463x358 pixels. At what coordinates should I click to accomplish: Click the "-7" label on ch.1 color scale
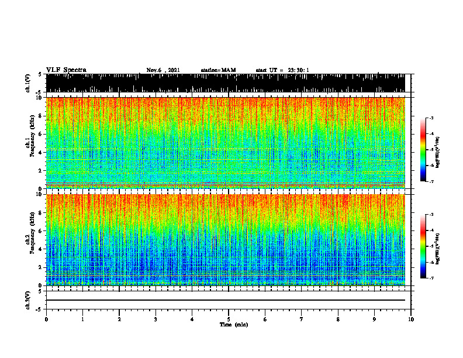point(431,181)
